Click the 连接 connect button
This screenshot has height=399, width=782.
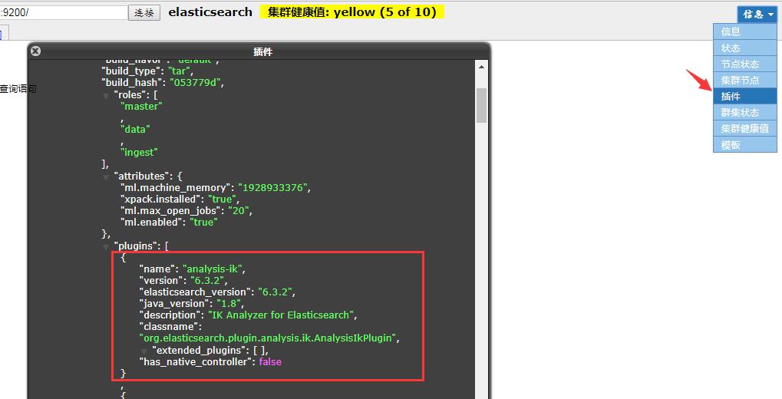[x=144, y=12]
